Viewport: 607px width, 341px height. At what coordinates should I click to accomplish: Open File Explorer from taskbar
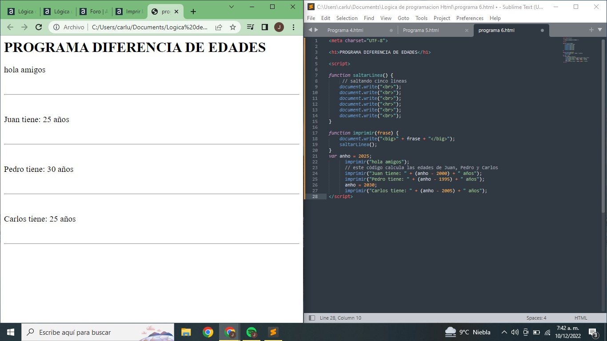pyautogui.click(x=186, y=332)
